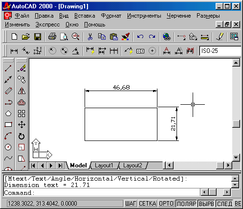Select the Erase tool

[22, 69]
